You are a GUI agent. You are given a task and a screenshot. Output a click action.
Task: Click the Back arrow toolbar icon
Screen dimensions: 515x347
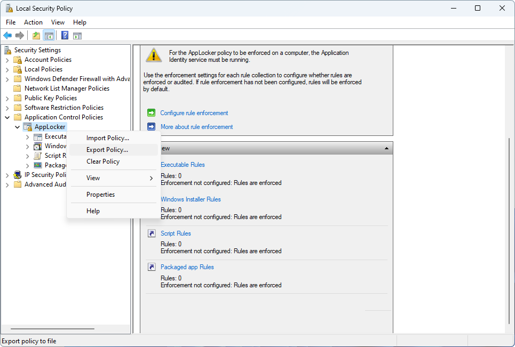pos(7,36)
